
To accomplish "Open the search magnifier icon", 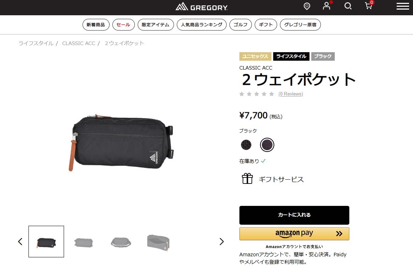I will [x=348, y=6].
